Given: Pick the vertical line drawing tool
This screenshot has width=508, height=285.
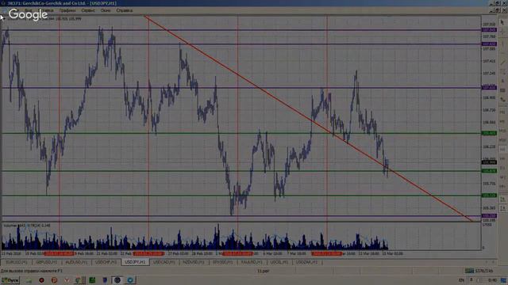Looking at the screenshot, I should (x=502, y=43).
